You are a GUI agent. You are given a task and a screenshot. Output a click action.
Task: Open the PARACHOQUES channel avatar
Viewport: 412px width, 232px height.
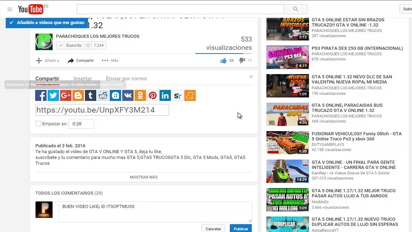coord(44,42)
